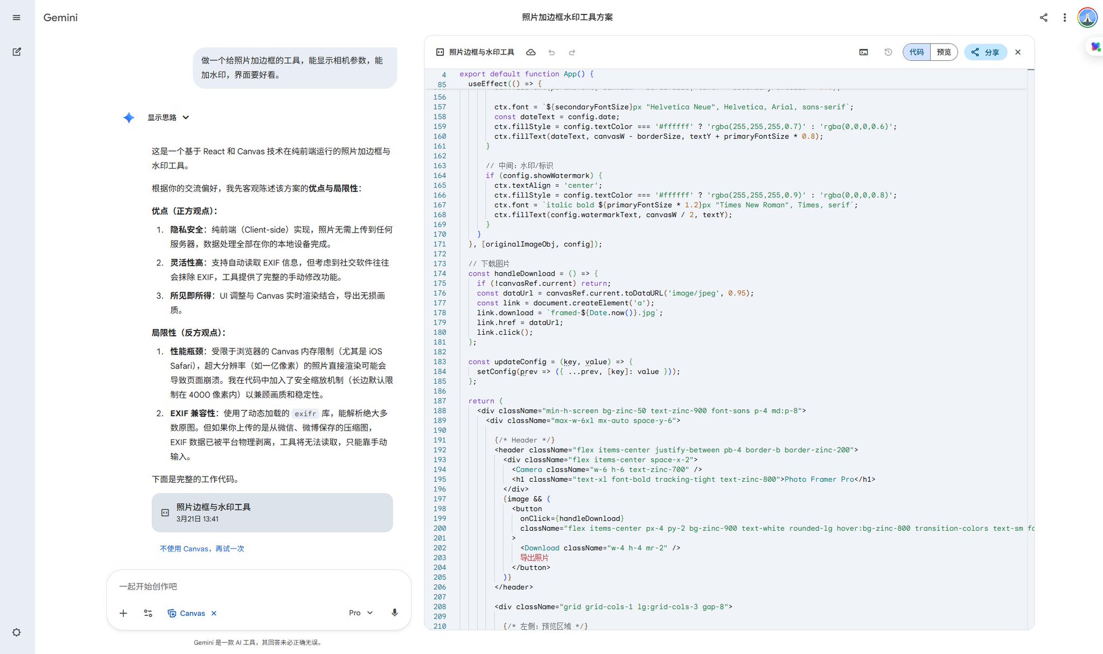Focus the 一起开始创作吧 prompt input
The width and height of the screenshot is (1103, 654).
coord(259,586)
